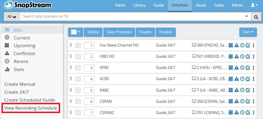The width and height of the screenshot is (263, 119).
Task: Open the Social tab
Action: (201, 5)
